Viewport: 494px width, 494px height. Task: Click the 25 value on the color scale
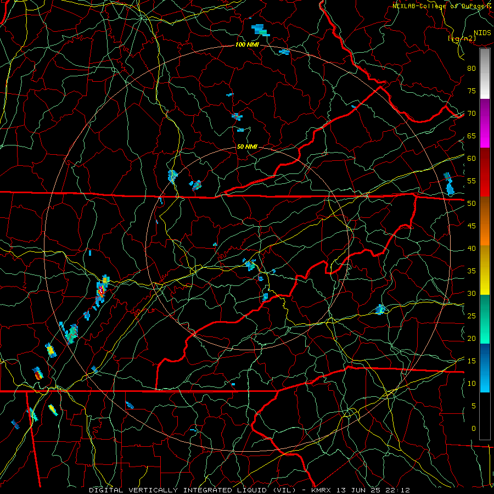(x=471, y=316)
